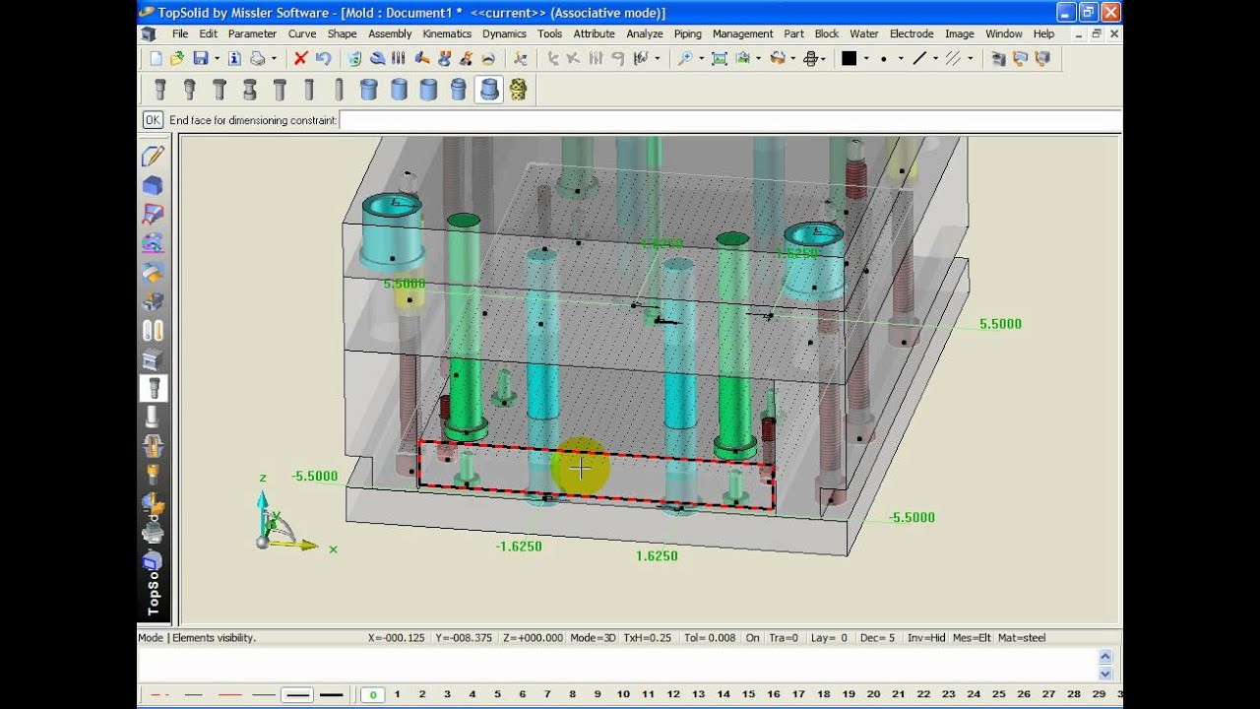The image size is (1260, 709).
Task: Open hatch style dropdown beside hatch icon
Action: tap(970, 59)
